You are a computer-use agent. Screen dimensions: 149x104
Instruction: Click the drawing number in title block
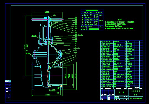(x=136, y=98)
